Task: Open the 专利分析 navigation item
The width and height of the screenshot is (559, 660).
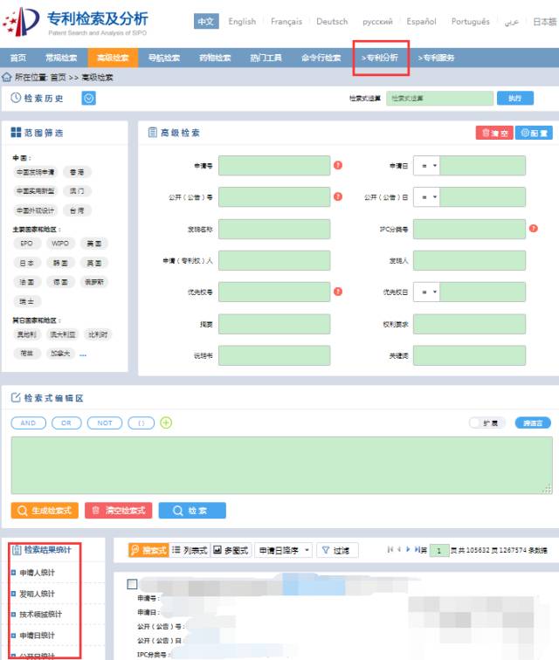Action: point(380,58)
